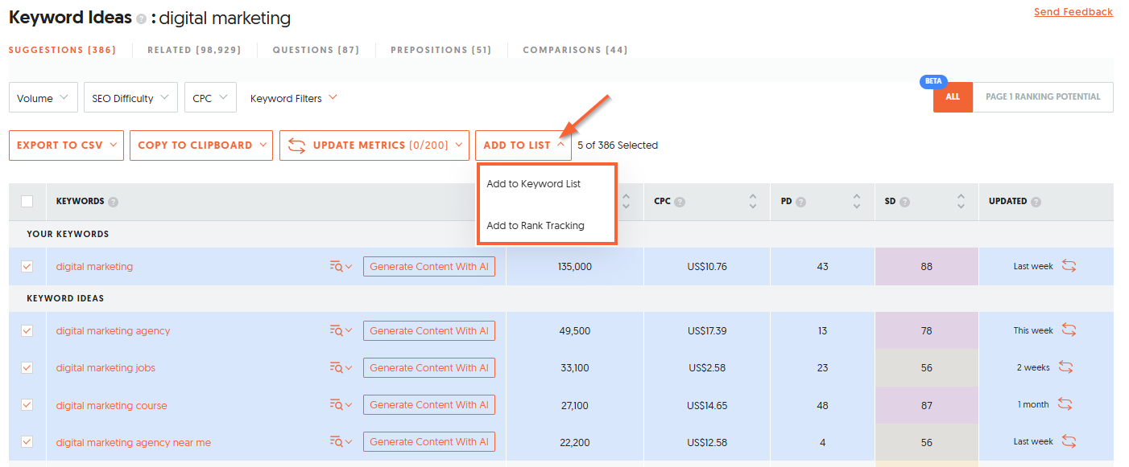Refresh metrics for digital marketing agency row

[x=1069, y=330]
